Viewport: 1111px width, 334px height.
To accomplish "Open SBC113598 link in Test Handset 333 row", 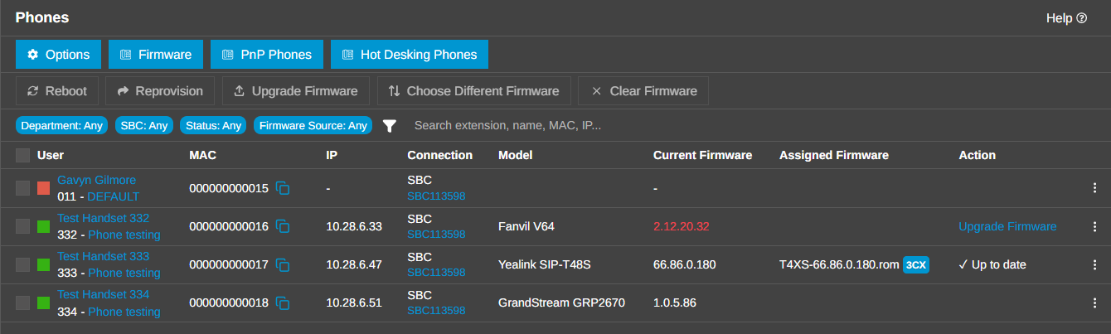I will pyautogui.click(x=436, y=273).
